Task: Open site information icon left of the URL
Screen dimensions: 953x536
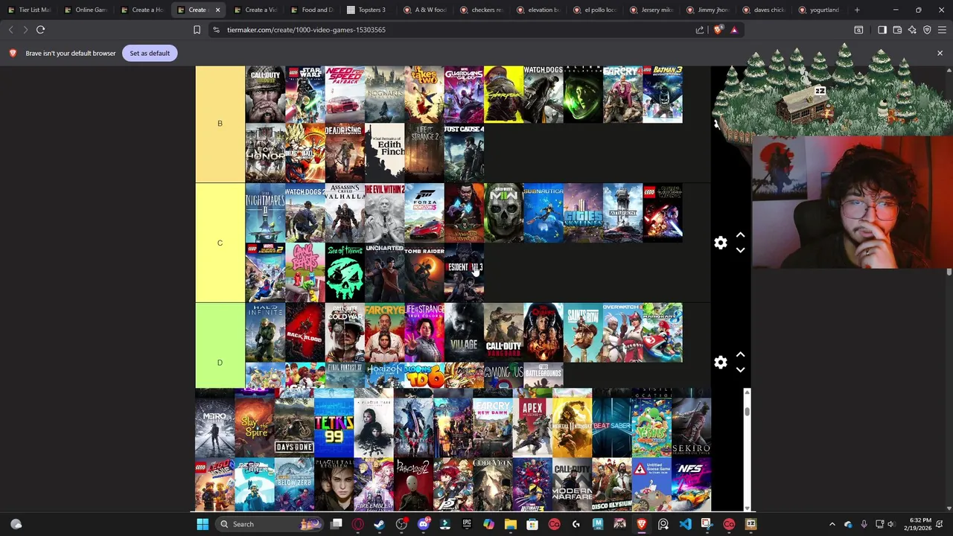Action: pyautogui.click(x=216, y=30)
